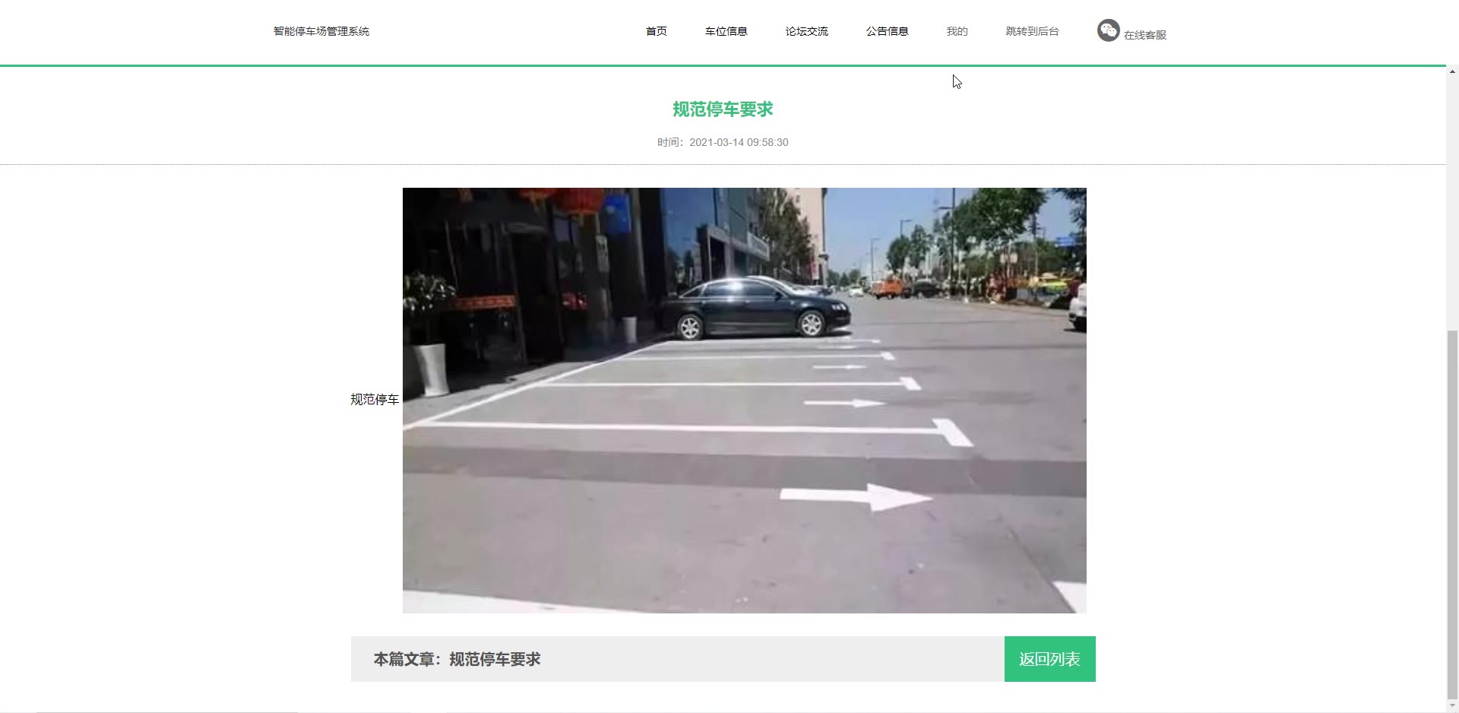Viewport: 1459px width, 713px height.
Task: Click the 规范停车 caption beside the image
Action: (375, 399)
